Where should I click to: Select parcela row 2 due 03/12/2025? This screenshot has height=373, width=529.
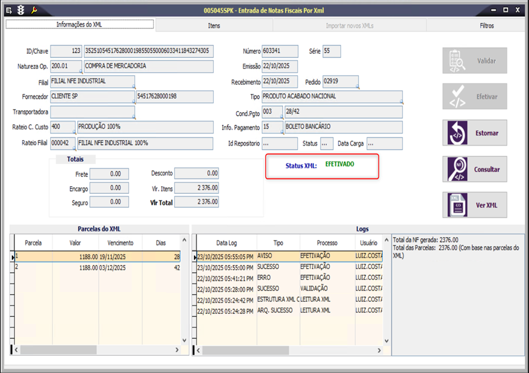pos(97,268)
